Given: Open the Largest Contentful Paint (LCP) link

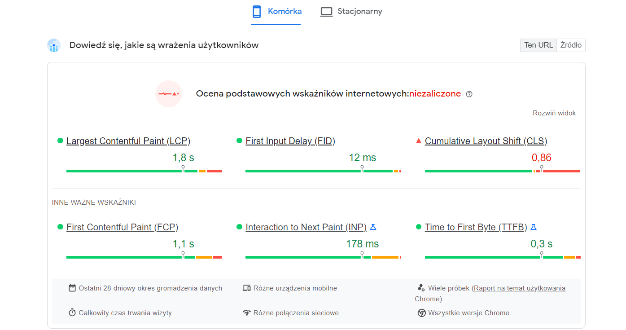Looking at the screenshot, I should pos(128,141).
